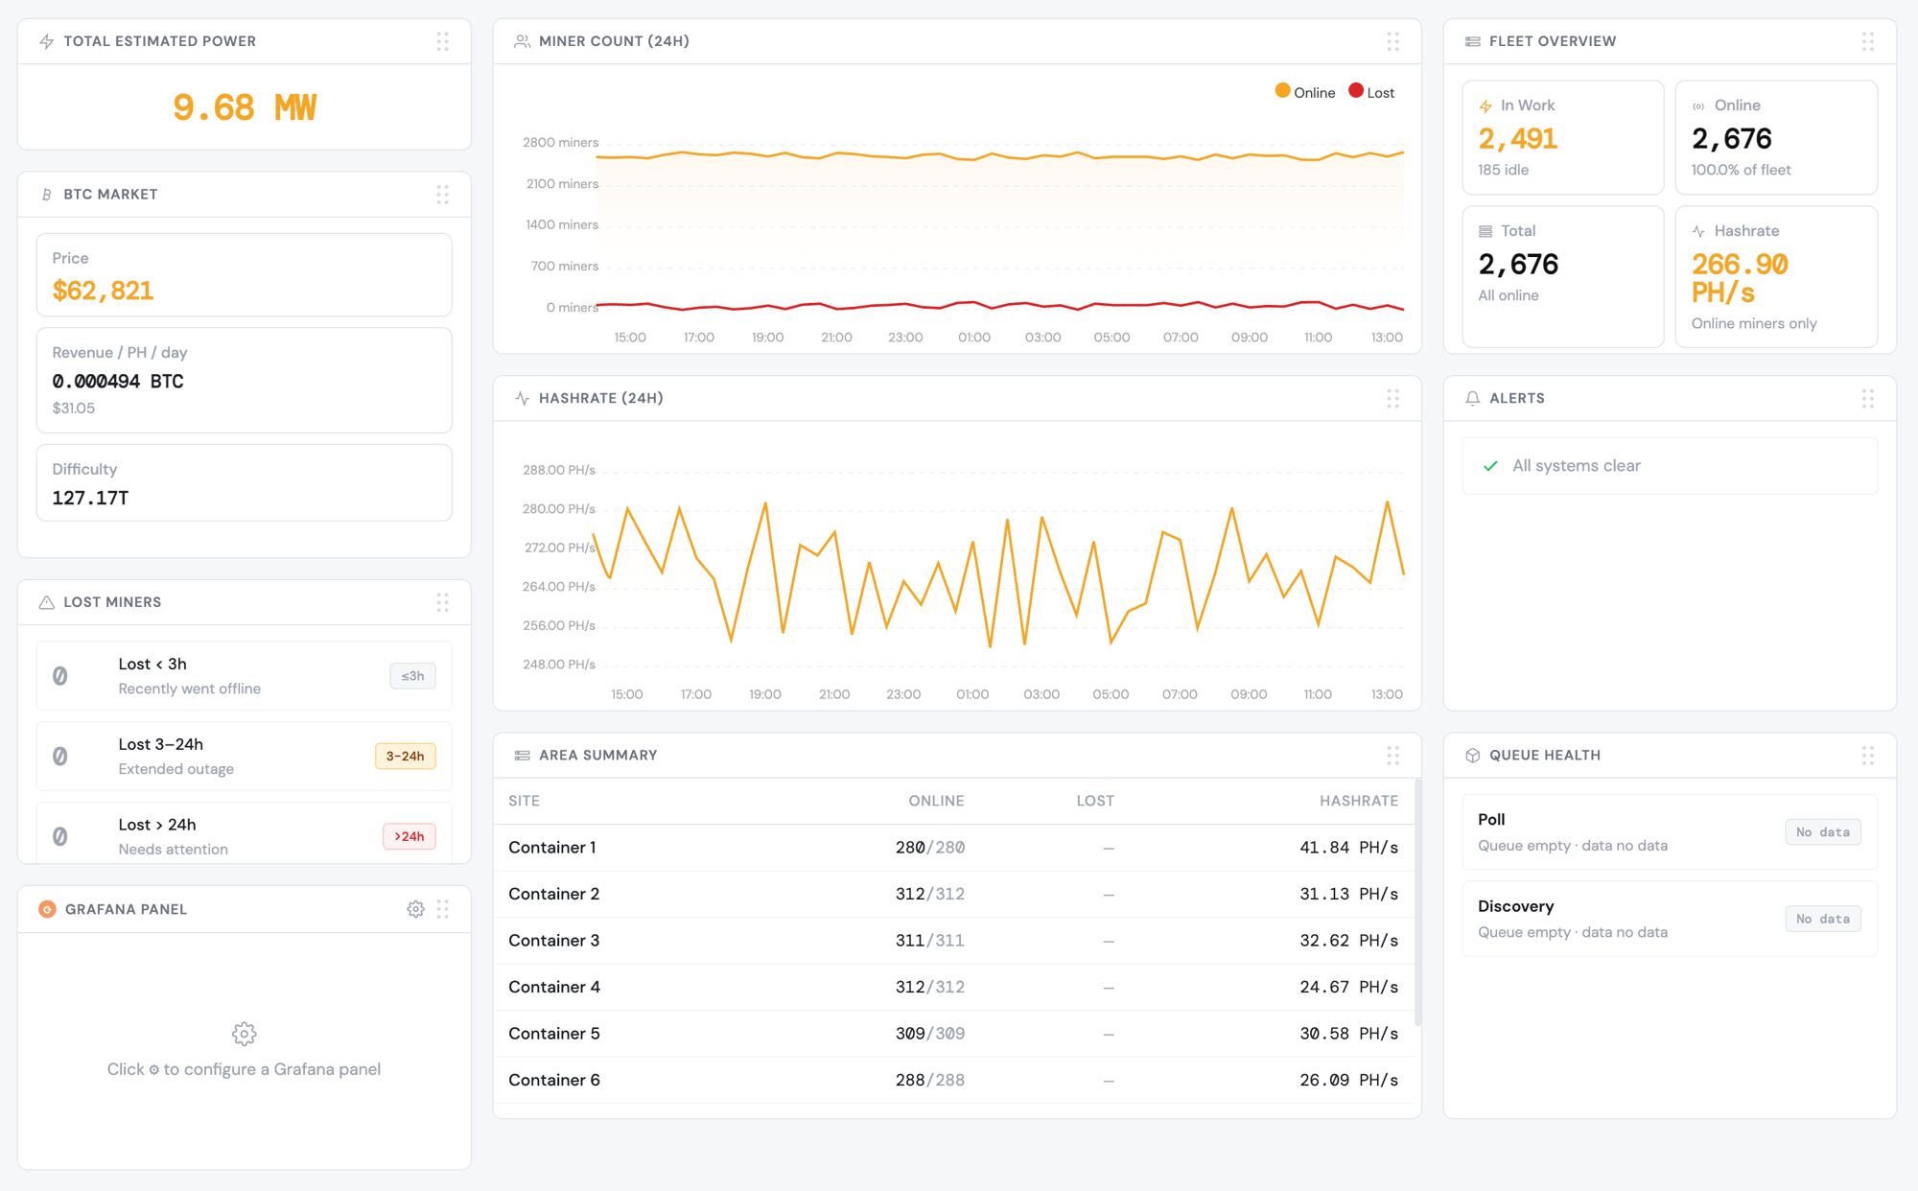
Task: Click the 127.17T difficulty value
Action: pyautogui.click(x=90, y=498)
